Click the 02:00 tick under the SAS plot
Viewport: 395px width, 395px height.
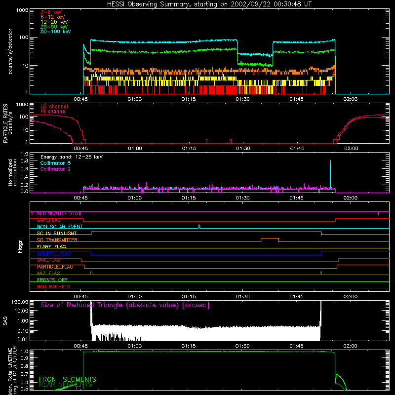click(350, 346)
